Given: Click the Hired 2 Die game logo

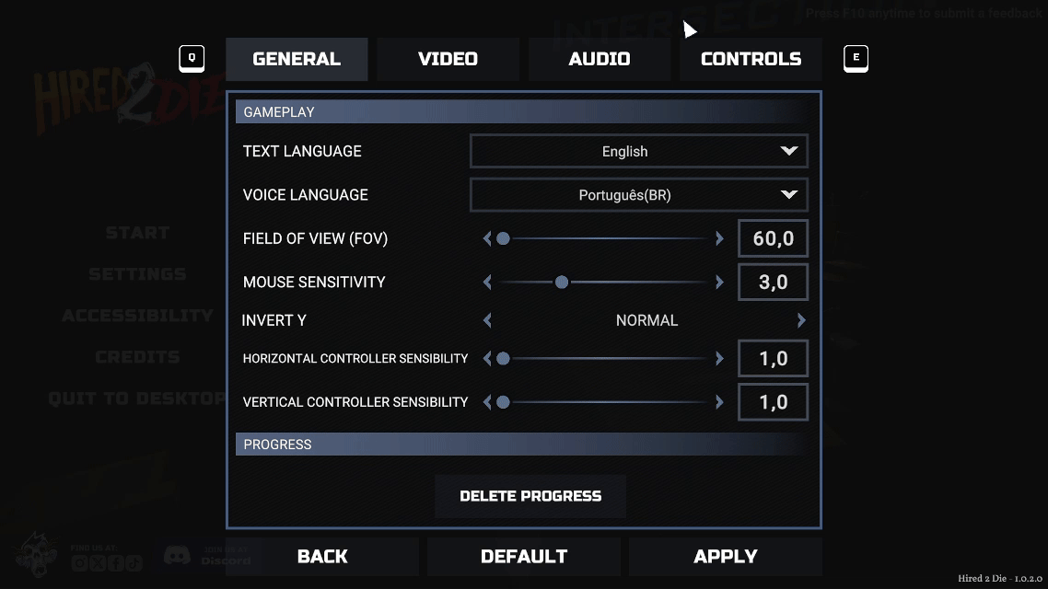Looking at the screenshot, I should (x=131, y=97).
